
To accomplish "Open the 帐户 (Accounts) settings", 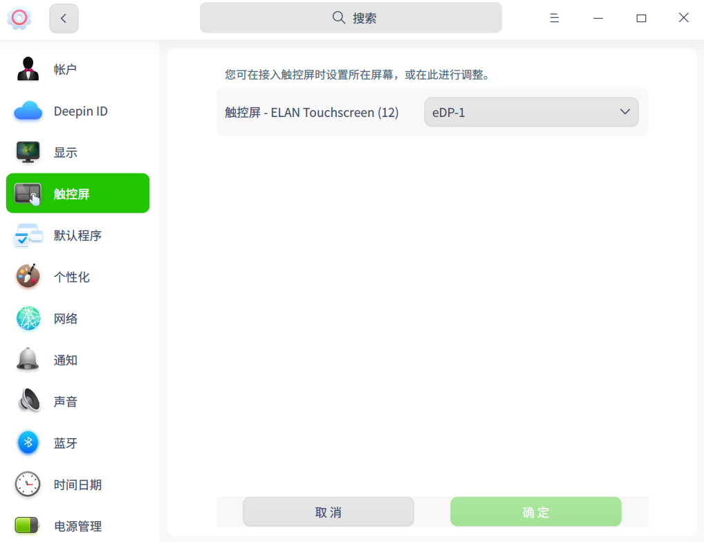I will click(x=66, y=69).
